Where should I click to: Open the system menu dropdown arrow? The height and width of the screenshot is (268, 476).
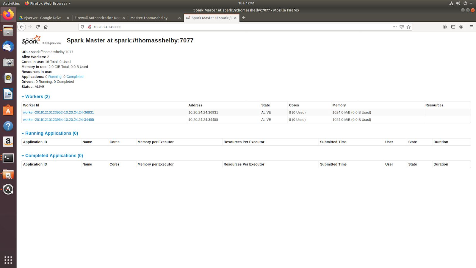(x=471, y=3)
